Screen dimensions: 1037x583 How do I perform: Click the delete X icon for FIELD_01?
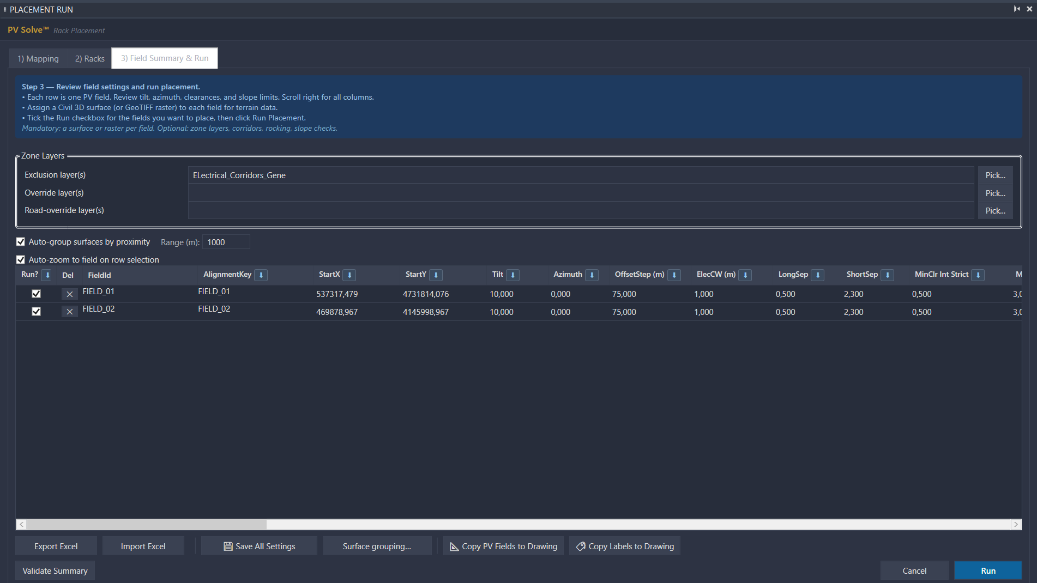point(69,294)
